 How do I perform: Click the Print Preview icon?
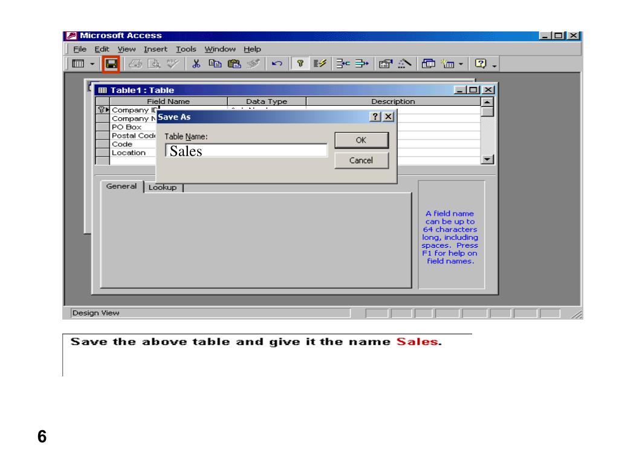[154, 63]
